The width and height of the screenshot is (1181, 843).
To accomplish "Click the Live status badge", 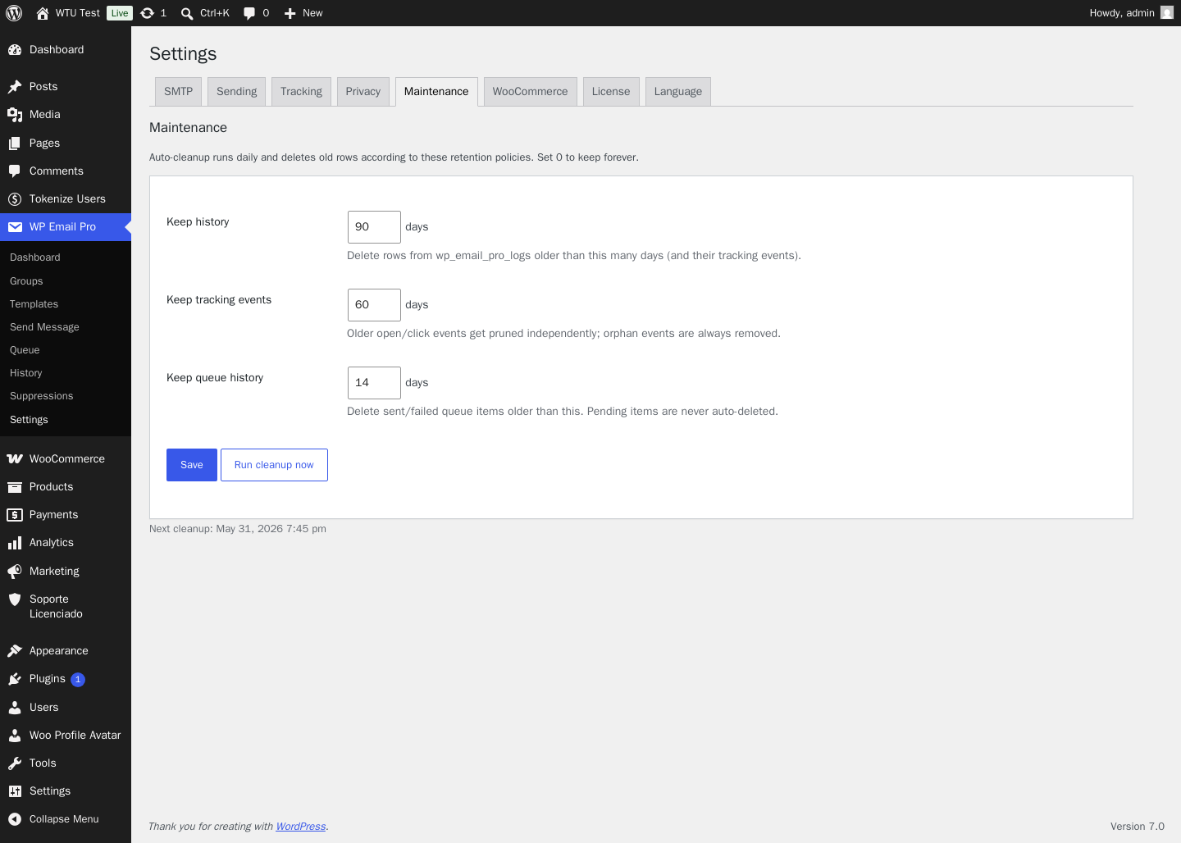I will [x=120, y=13].
